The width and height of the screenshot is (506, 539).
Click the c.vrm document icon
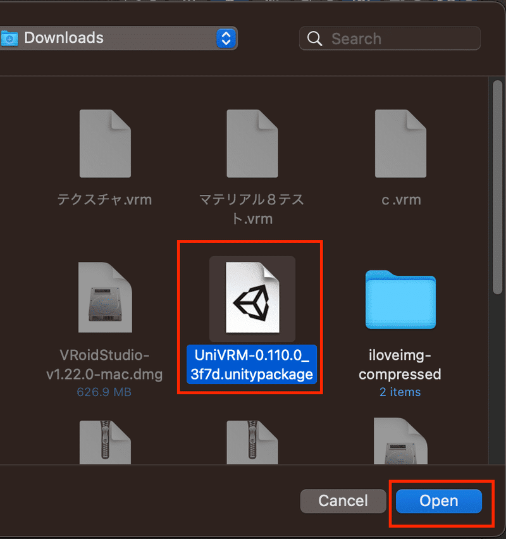click(x=400, y=144)
